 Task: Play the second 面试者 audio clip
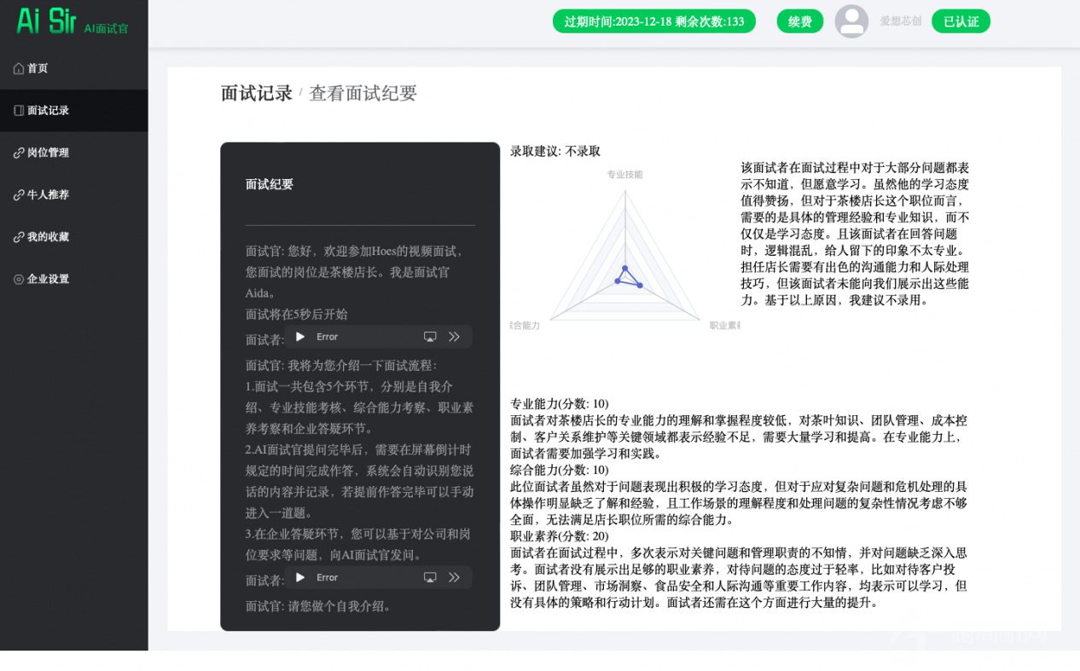pyautogui.click(x=300, y=577)
